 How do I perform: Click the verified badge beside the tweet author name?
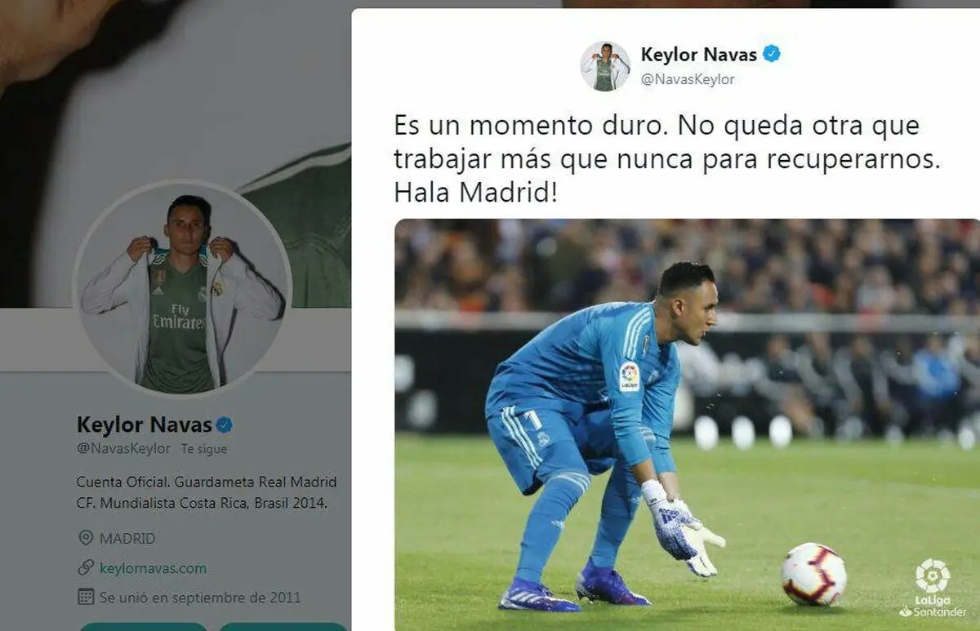pos(772,55)
